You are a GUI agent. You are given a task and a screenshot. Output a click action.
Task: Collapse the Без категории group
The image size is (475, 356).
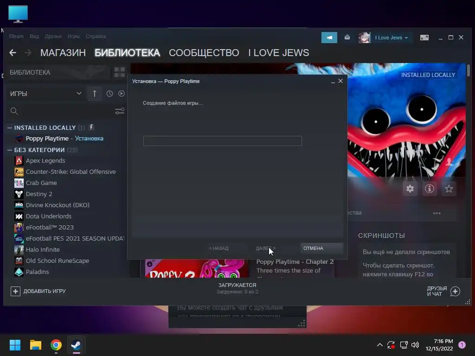tap(10, 150)
